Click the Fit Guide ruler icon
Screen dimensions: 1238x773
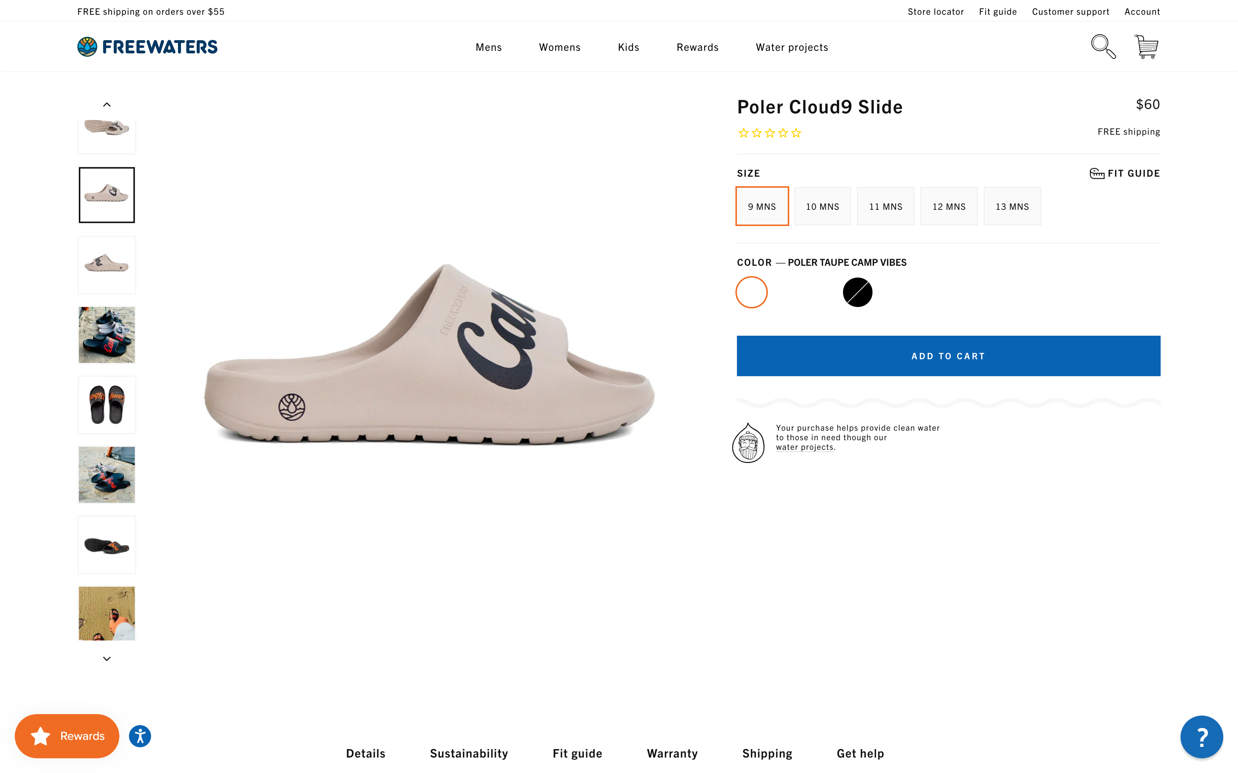coord(1096,173)
